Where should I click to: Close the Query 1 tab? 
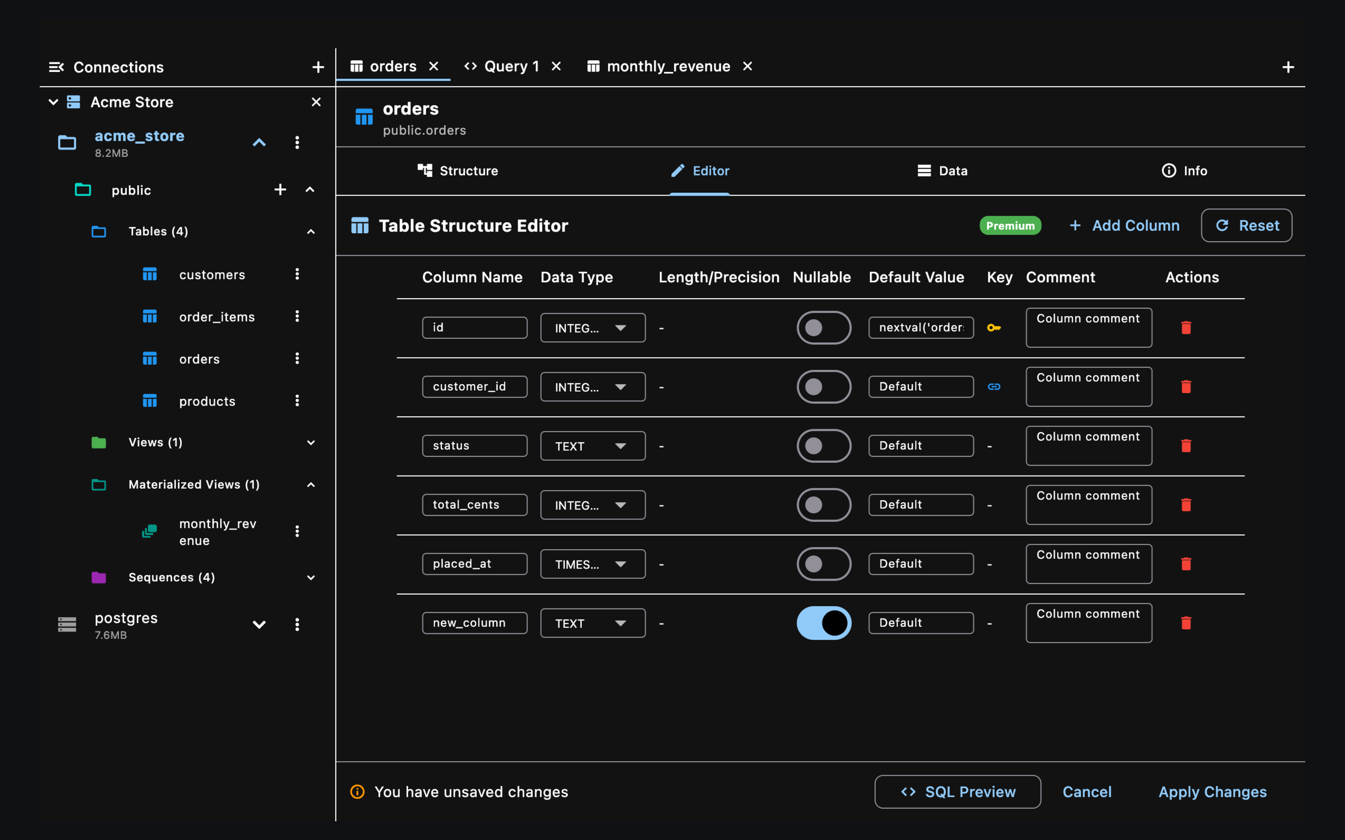(x=556, y=67)
